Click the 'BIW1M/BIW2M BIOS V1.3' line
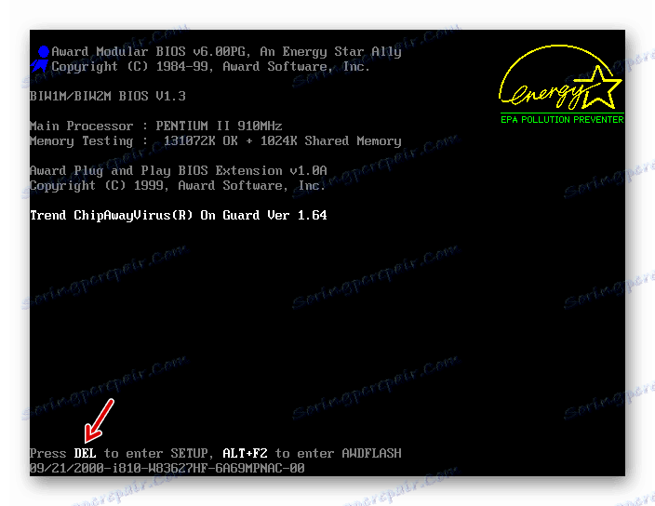 click(x=108, y=97)
